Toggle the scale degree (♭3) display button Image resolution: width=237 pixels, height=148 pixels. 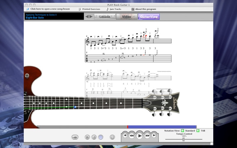pyautogui.click(x=94, y=137)
